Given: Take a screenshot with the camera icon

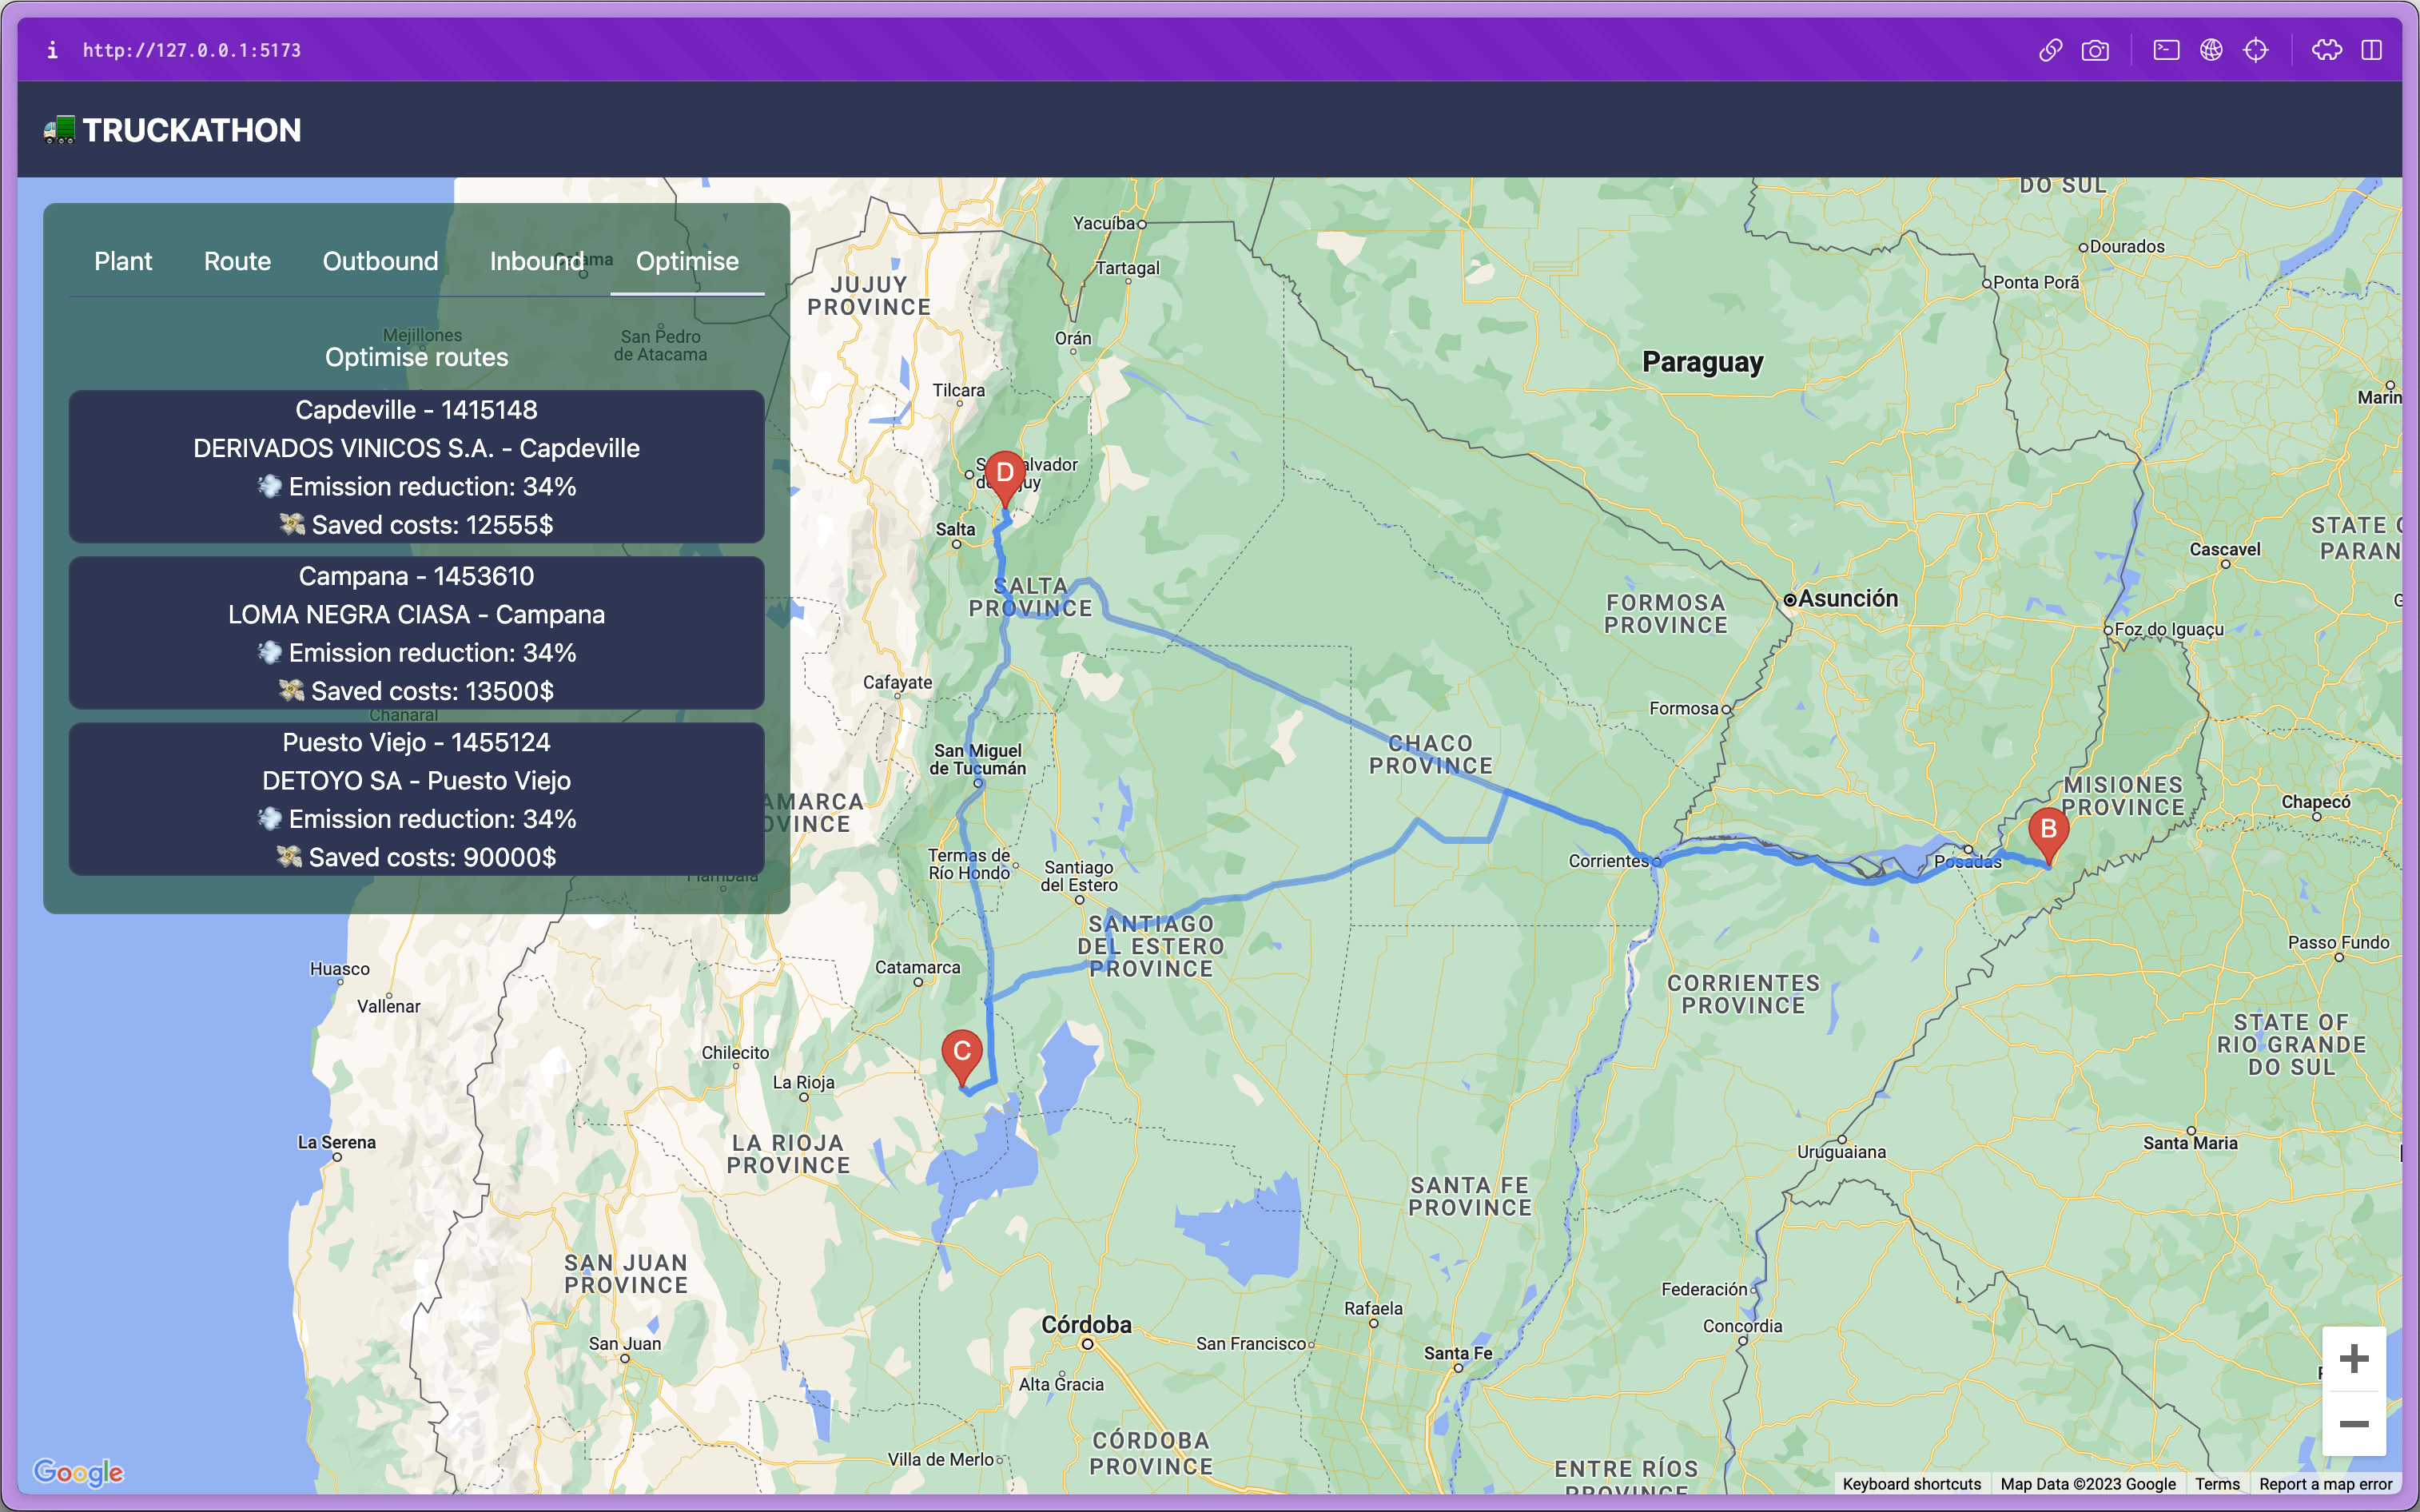Looking at the screenshot, I should 2095,50.
